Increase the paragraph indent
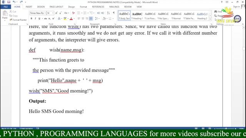 click(x=103, y=13)
